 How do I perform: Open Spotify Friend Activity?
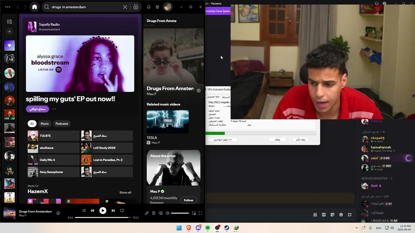click(x=157, y=7)
